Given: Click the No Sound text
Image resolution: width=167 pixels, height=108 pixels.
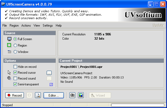Looking at the screenshot, I should (x=67, y=82).
